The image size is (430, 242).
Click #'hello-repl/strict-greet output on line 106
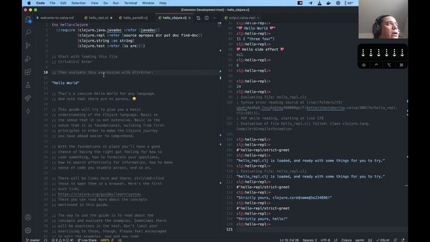pyautogui.click(x=263, y=150)
